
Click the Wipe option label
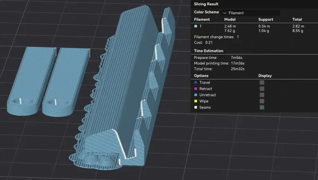click(x=204, y=101)
